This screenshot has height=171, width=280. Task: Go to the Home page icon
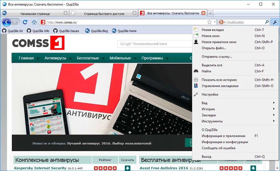34,22
